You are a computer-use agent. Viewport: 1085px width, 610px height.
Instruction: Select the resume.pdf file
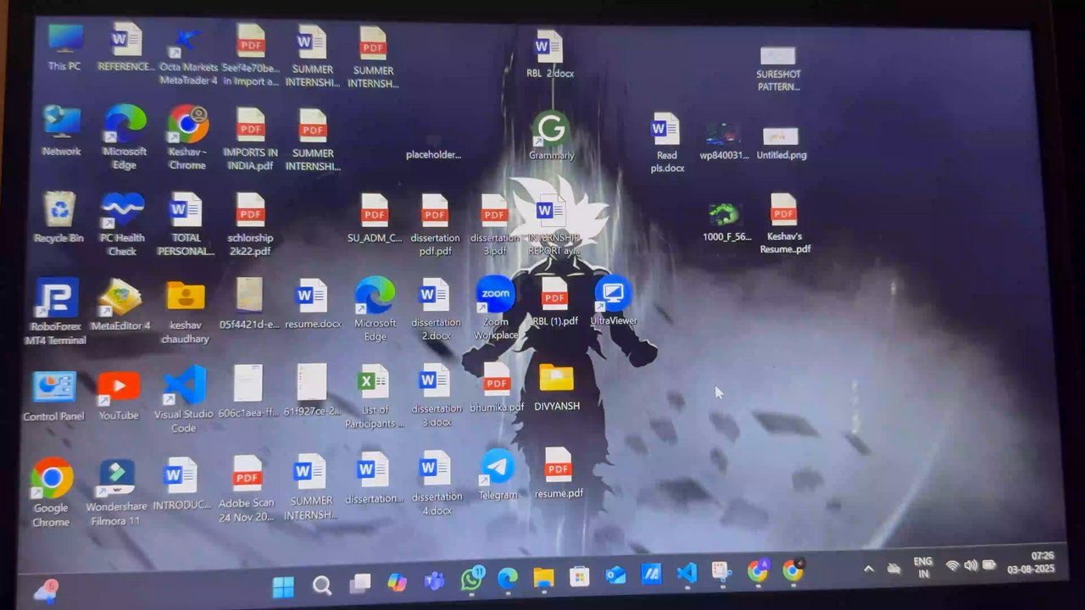(x=559, y=474)
